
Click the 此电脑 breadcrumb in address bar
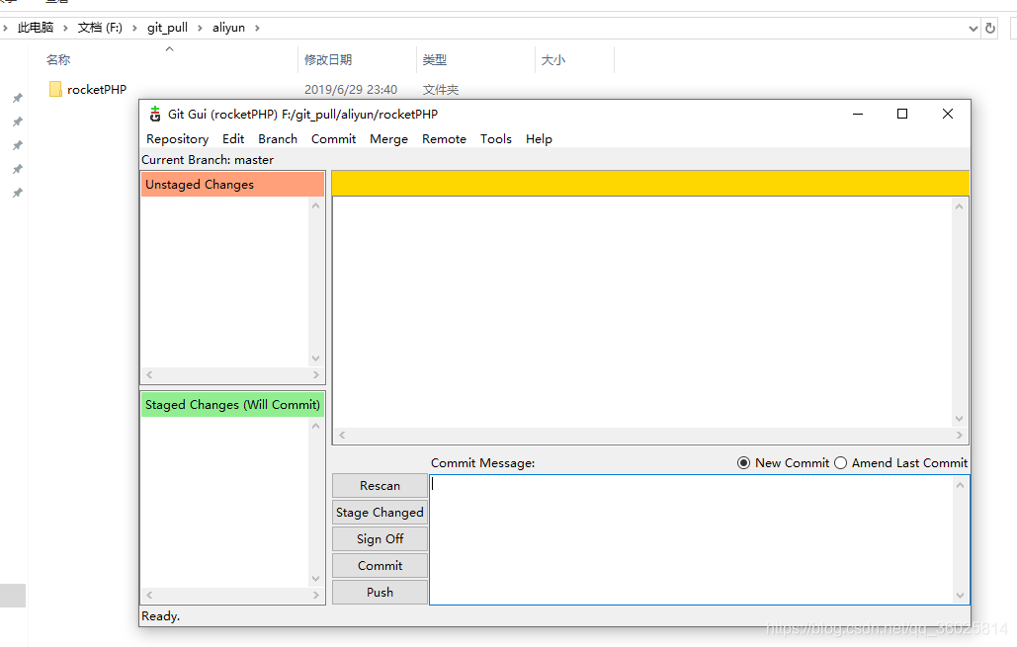click(x=36, y=28)
